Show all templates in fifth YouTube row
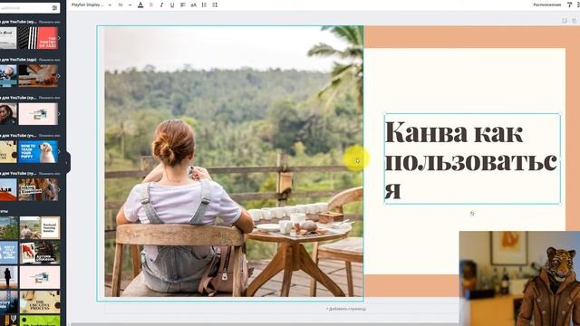Viewport: 580px width, 326px height. click(49, 173)
